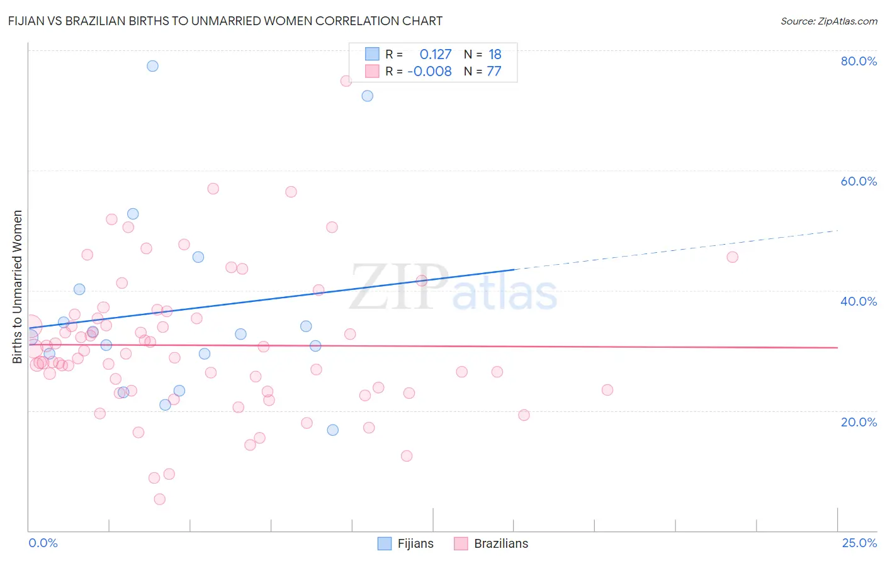Click the 25.0% x-axis label
This screenshot has width=885, height=561.
click(x=859, y=543)
